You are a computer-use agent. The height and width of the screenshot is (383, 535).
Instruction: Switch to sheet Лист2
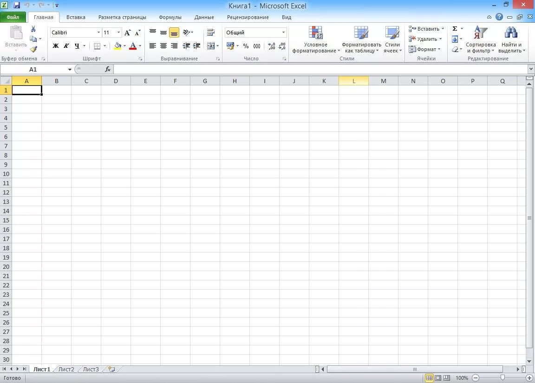coord(66,369)
